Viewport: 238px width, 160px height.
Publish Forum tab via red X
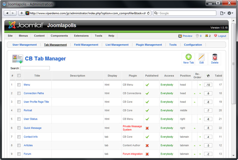(147, 154)
